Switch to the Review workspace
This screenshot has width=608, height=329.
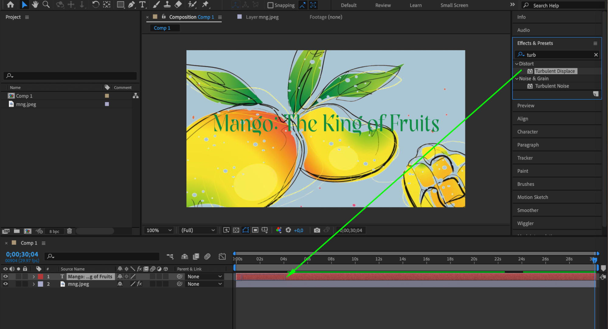tap(383, 5)
